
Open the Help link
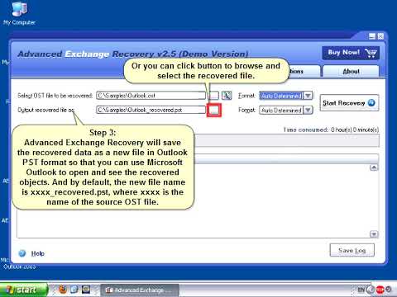37,253
